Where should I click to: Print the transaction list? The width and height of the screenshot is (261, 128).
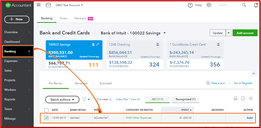coord(235,98)
